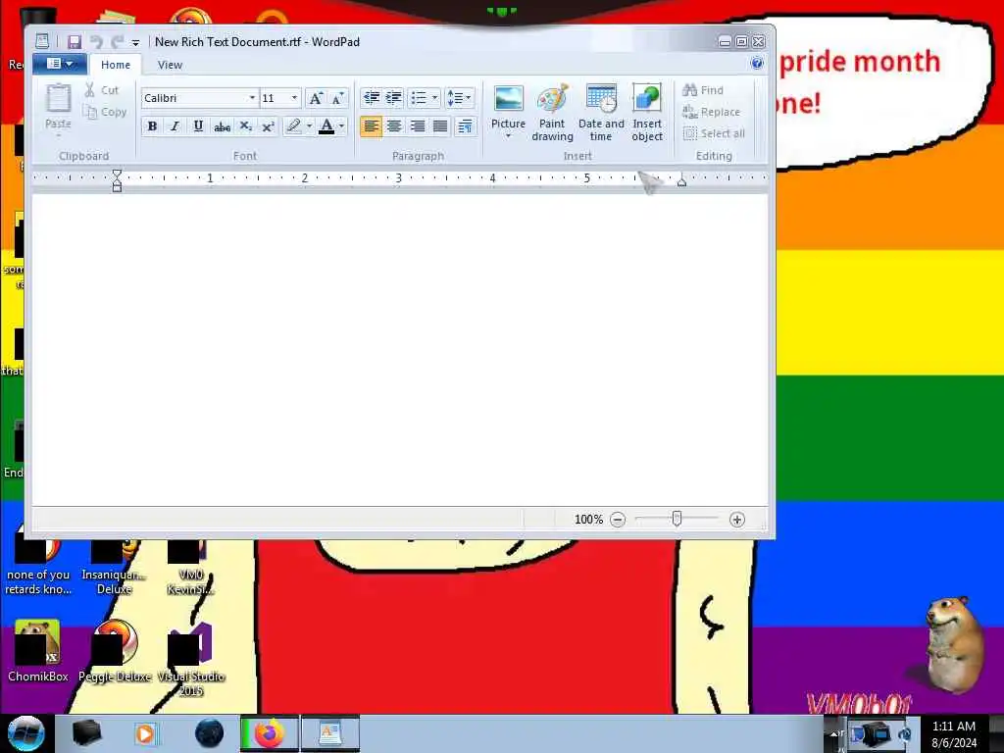Click the Picture insert icon

(509, 100)
